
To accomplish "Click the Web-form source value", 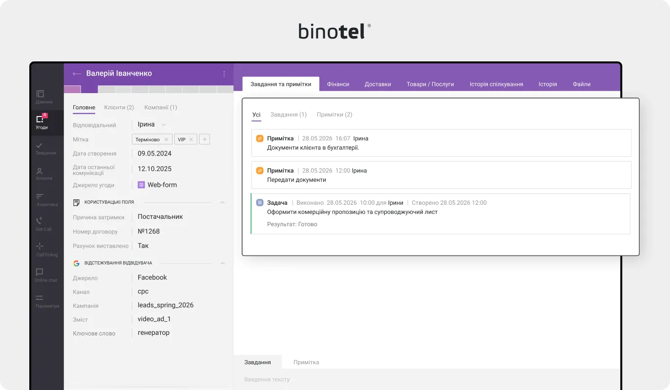I will coord(162,185).
